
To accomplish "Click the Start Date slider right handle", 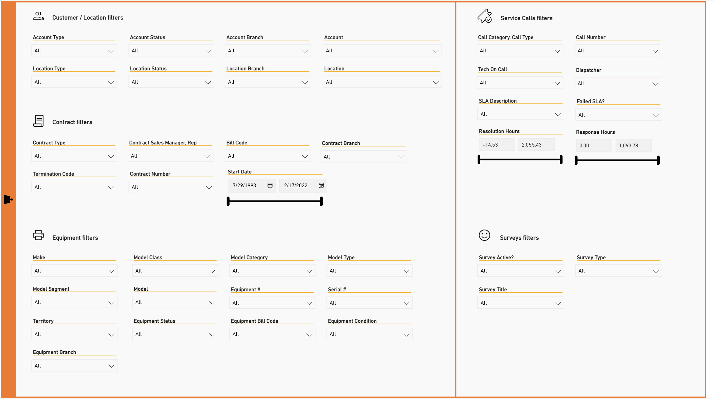I will pos(321,201).
